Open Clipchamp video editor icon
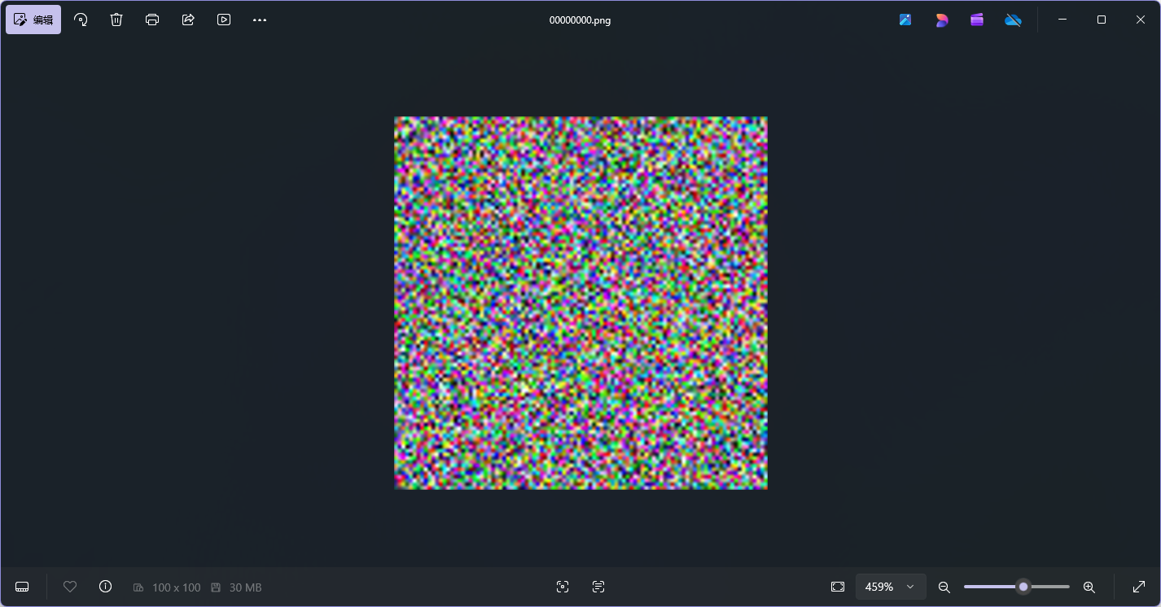 pos(977,20)
